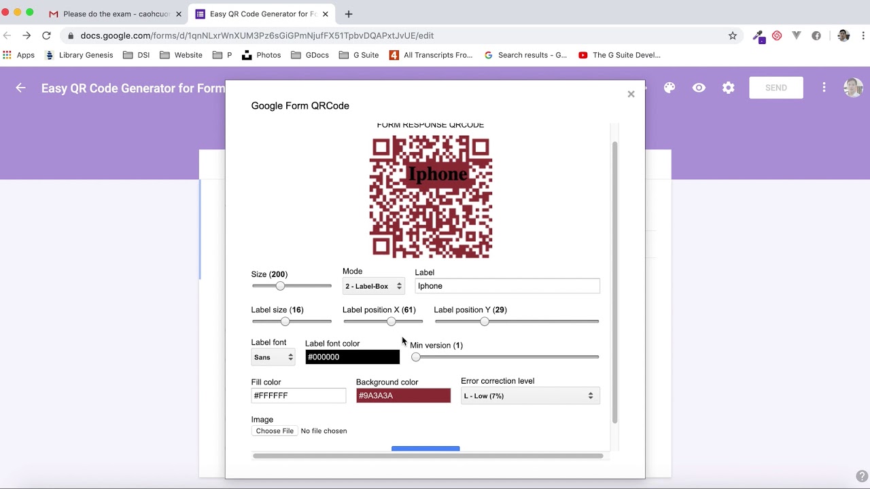Image resolution: width=870 pixels, height=489 pixels.
Task: Click the Background color #9A3A3A swatch
Action: 403,395
